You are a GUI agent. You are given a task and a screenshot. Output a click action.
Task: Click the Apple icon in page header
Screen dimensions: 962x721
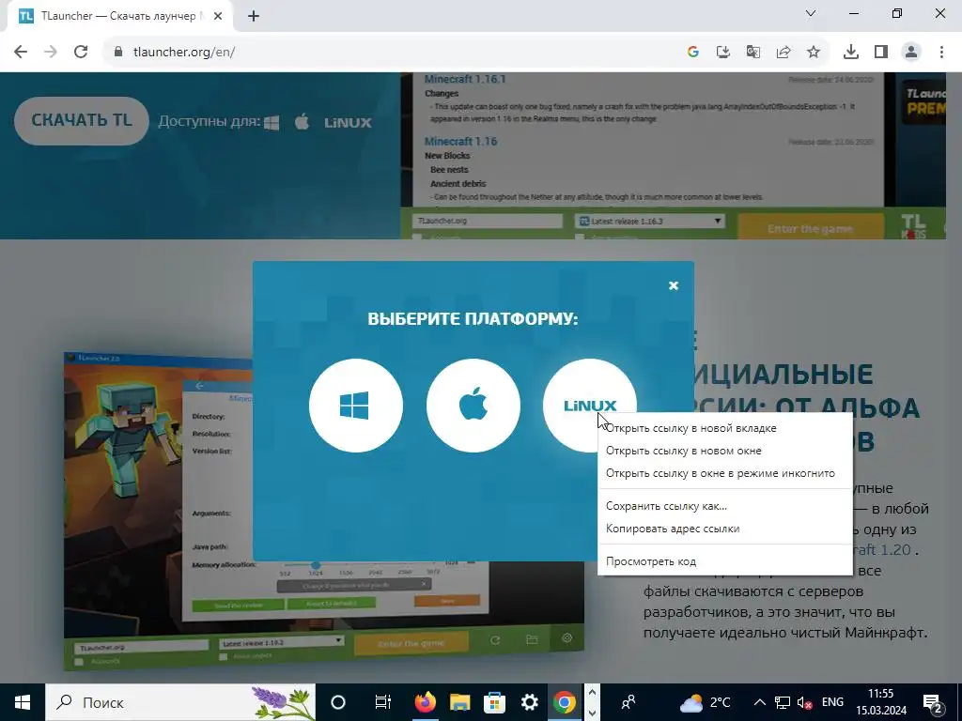[x=302, y=121]
